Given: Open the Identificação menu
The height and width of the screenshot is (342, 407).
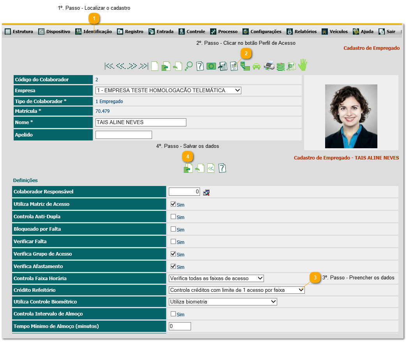Looking at the screenshot, I should [x=94, y=32].
